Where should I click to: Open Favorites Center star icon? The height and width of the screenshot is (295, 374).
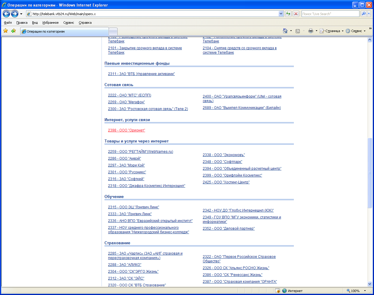click(6, 31)
